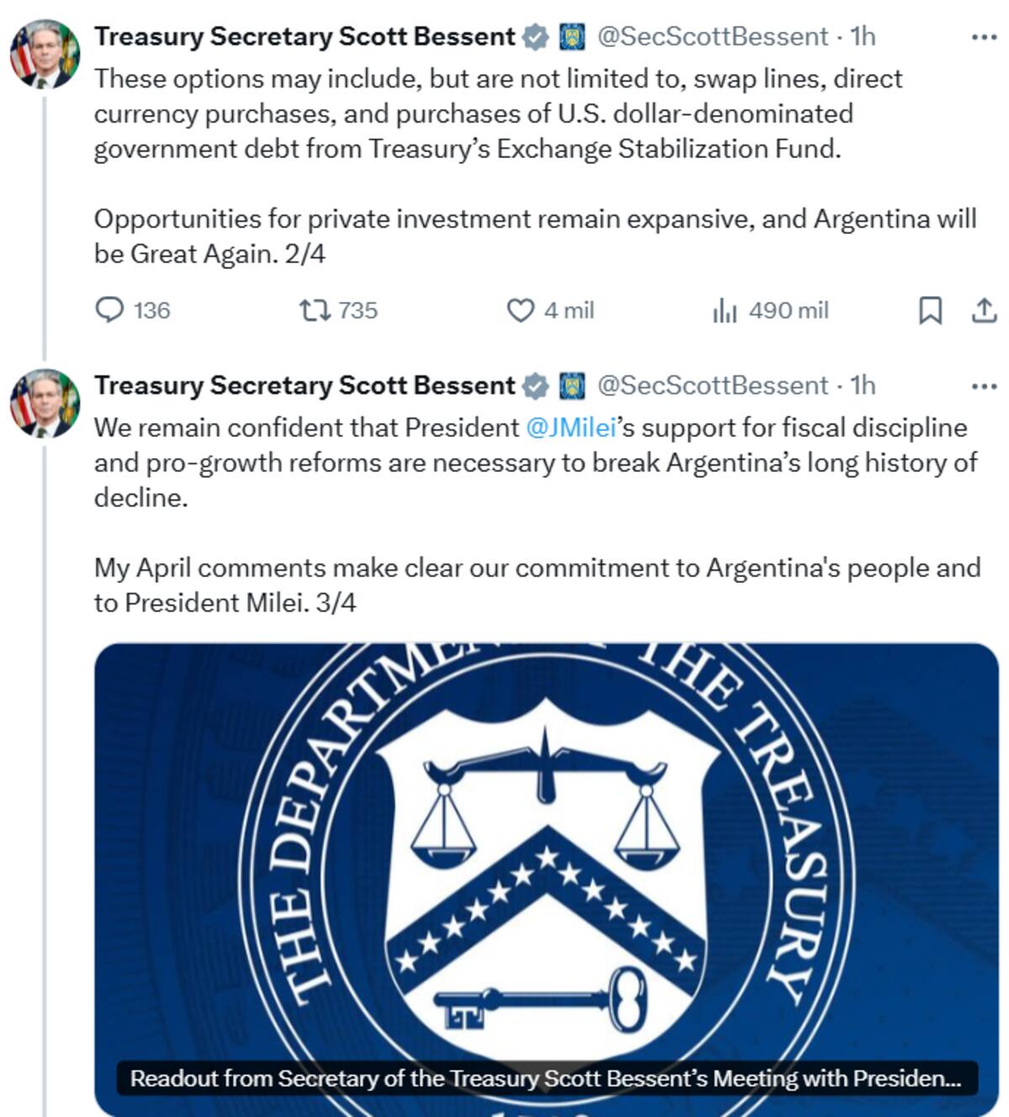This screenshot has width=1009, height=1117.
Task: Click Treasury affiliation badge on first tweet
Action: coord(573,37)
